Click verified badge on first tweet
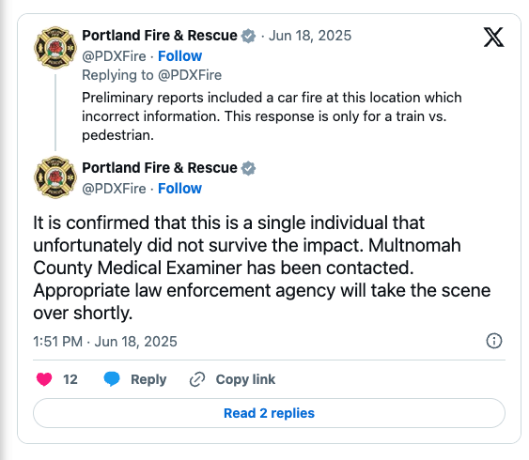 (248, 36)
